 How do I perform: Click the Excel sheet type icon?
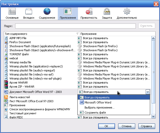(6, 101)
